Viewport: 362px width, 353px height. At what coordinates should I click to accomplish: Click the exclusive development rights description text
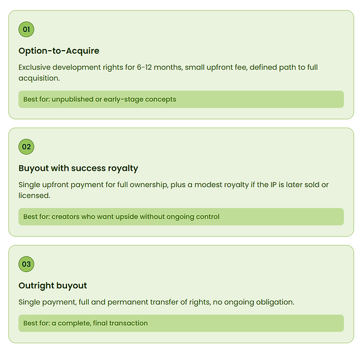(168, 73)
